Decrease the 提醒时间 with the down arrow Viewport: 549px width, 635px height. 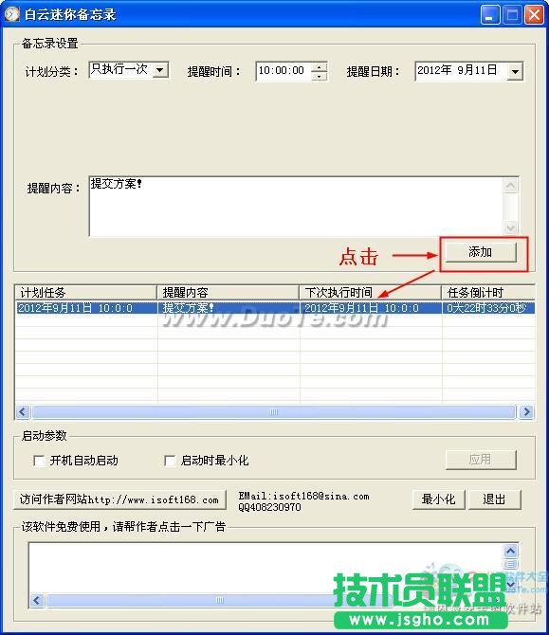coord(320,76)
